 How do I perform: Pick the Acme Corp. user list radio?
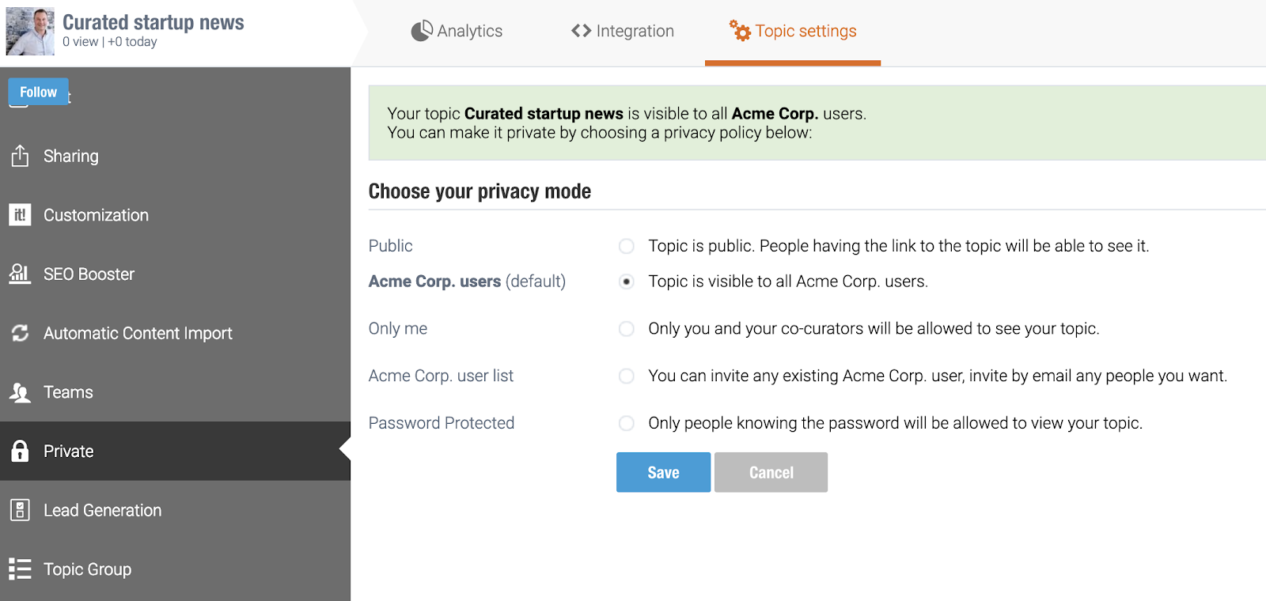click(x=627, y=376)
